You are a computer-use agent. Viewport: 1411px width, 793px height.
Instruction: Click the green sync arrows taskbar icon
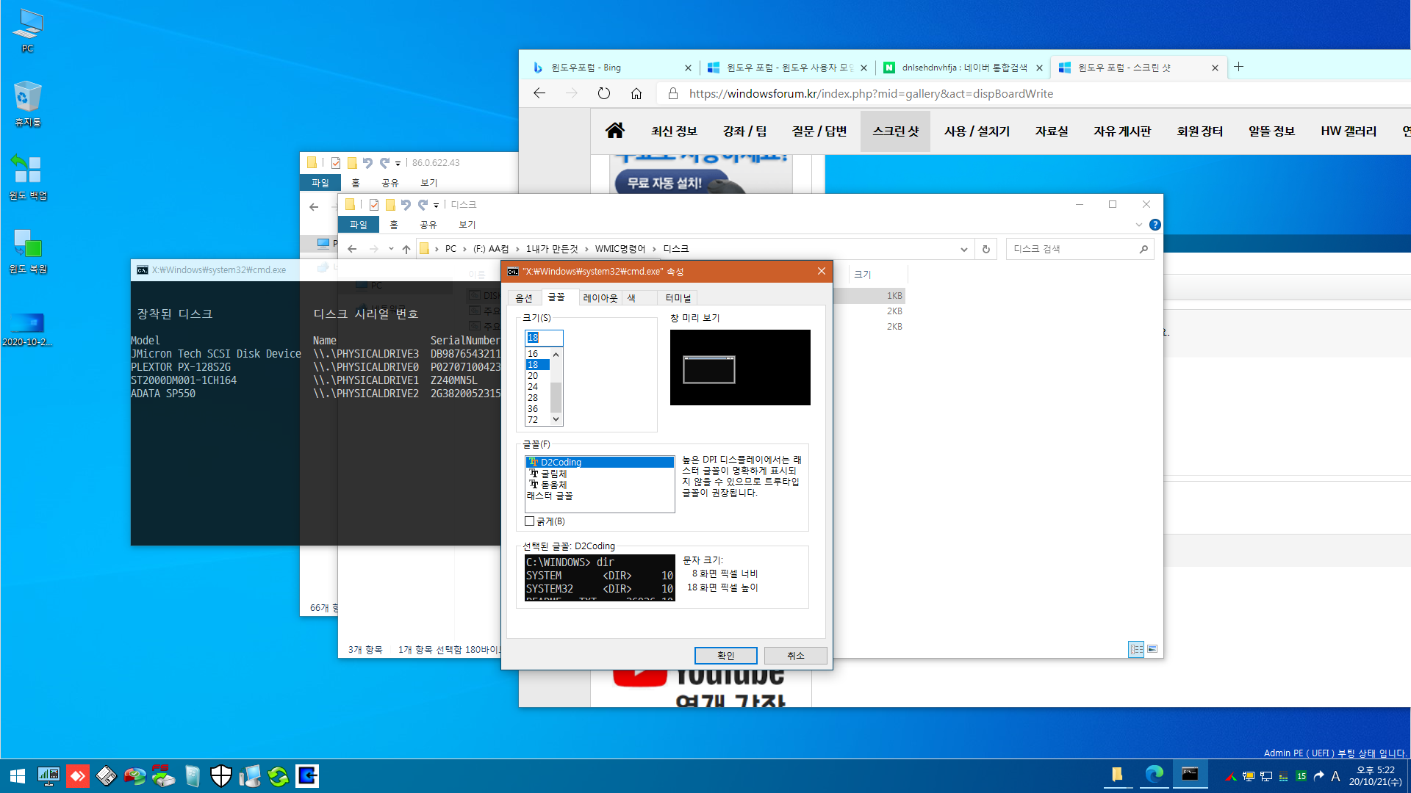pos(278,776)
